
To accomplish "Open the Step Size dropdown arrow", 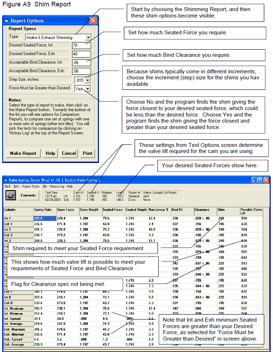I will coord(88,80).
